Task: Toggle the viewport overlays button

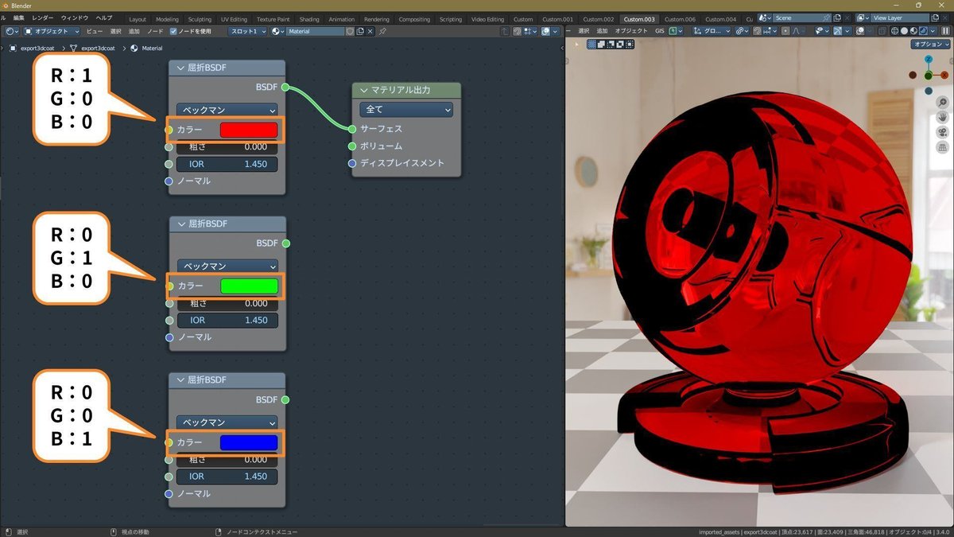Action: 860,31
